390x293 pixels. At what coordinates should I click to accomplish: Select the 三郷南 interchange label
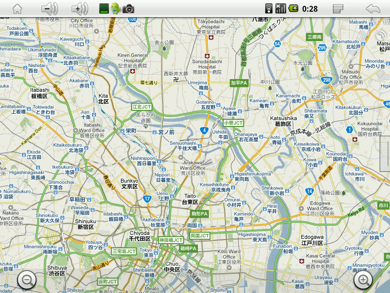[x=314, y=37]
